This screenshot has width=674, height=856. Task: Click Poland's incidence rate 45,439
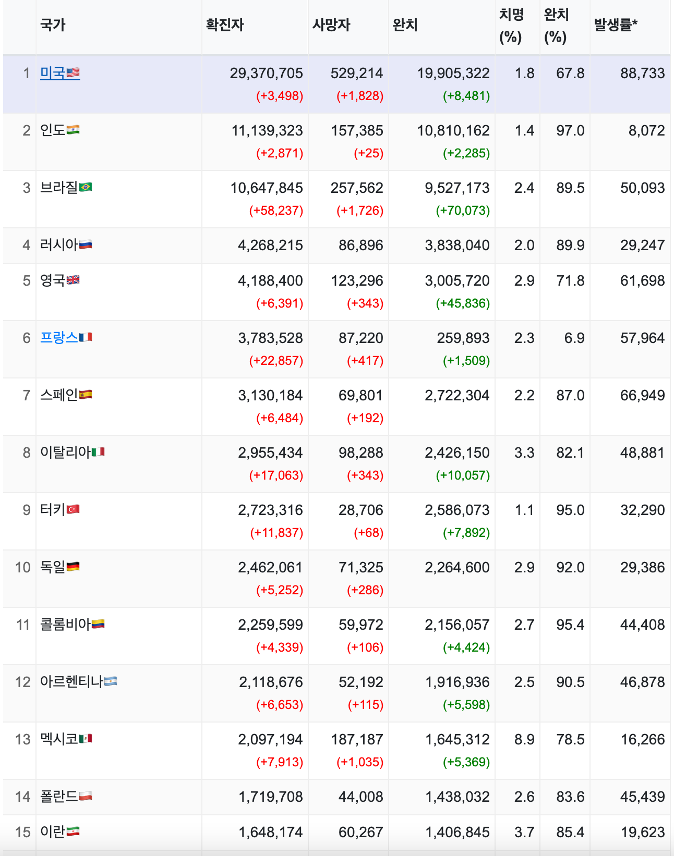642,797
